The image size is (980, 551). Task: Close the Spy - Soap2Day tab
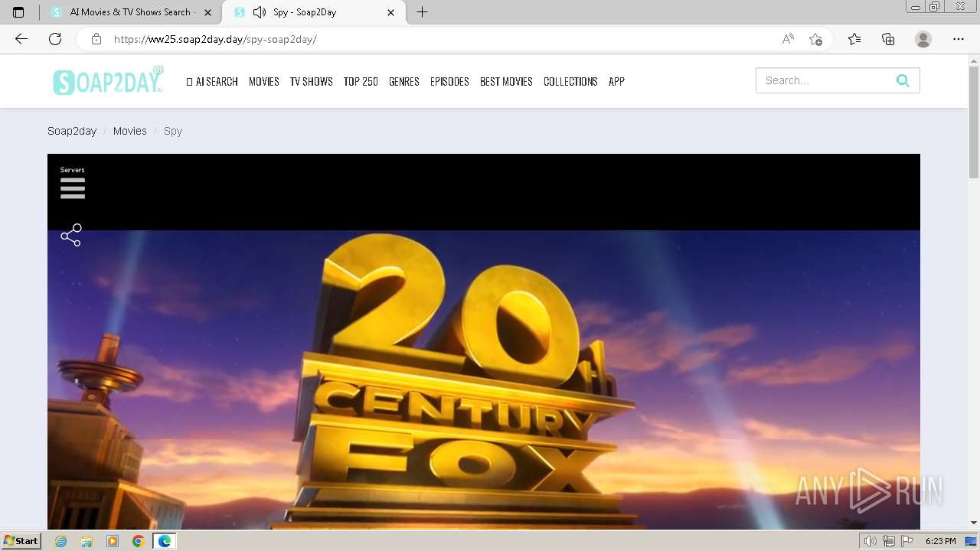[x=391, y=12]
